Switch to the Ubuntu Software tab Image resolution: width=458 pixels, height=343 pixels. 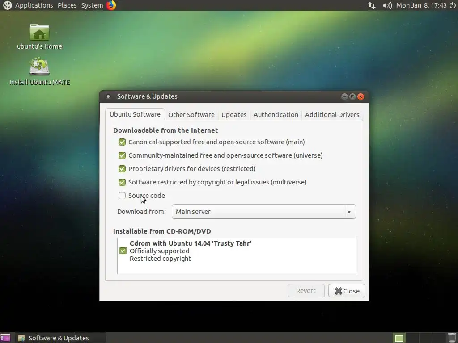(x=135, y=114)
